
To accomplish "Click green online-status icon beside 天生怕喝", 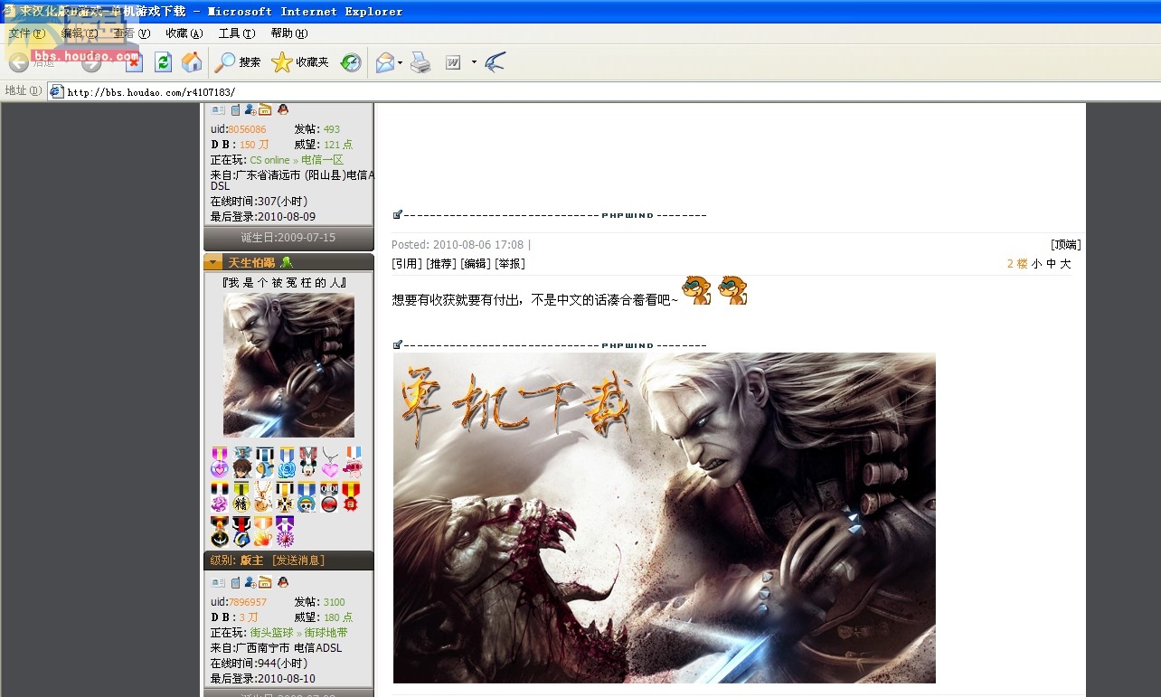I will pyautogui.click(x=287, y=262).
